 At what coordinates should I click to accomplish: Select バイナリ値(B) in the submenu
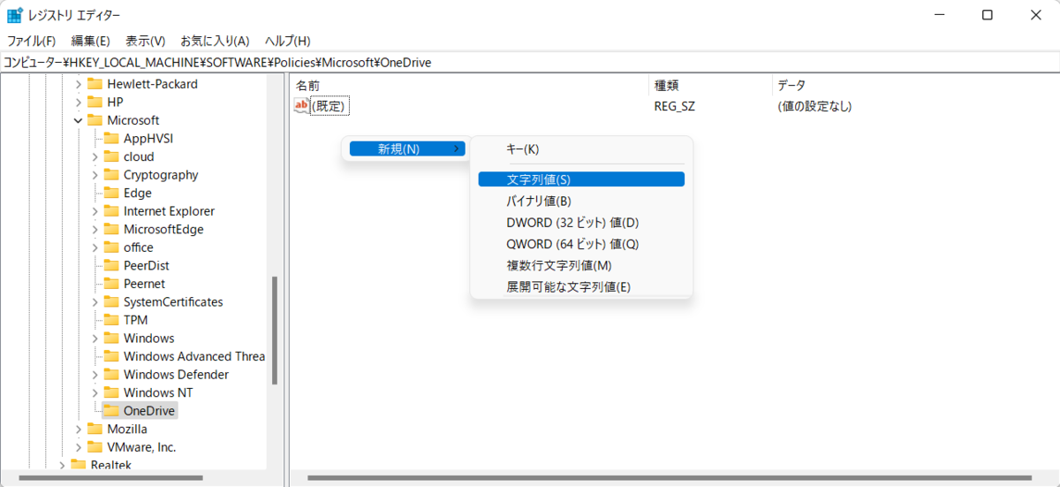pos(581,201)
